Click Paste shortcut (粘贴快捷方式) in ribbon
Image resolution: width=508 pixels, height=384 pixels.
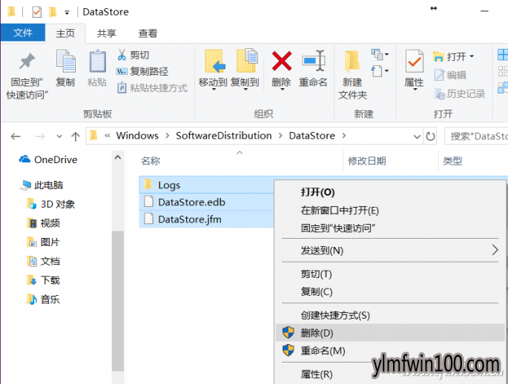(152, 87)
